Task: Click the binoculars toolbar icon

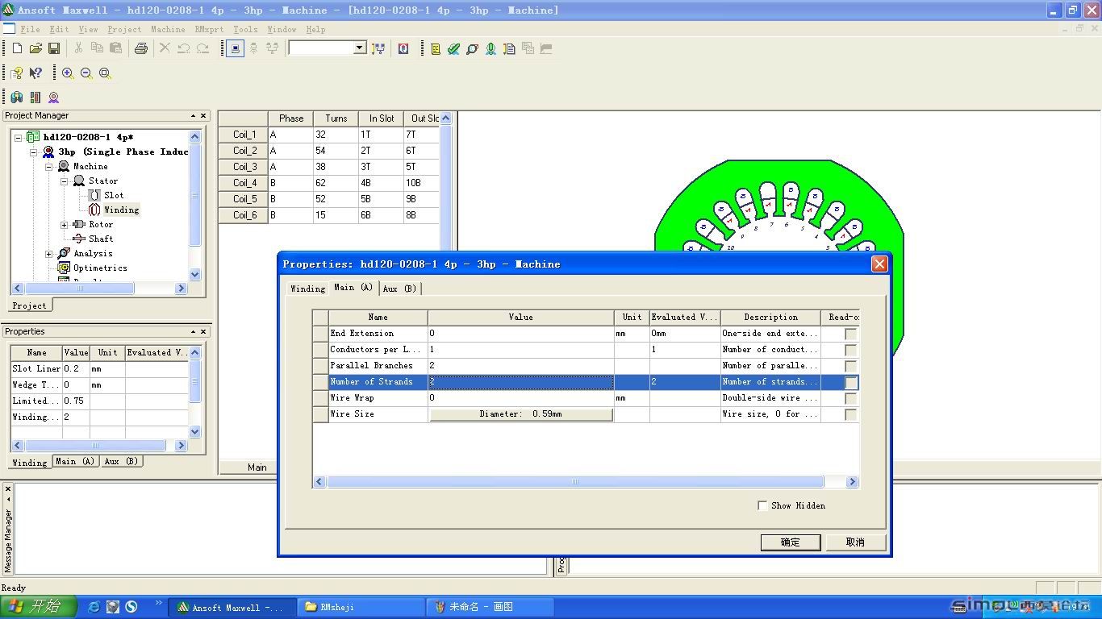Action: (x=17, y=98)
